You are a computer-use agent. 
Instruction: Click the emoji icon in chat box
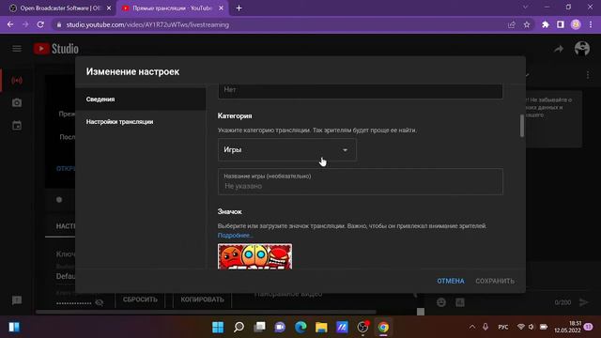click(x=441, y=302)
